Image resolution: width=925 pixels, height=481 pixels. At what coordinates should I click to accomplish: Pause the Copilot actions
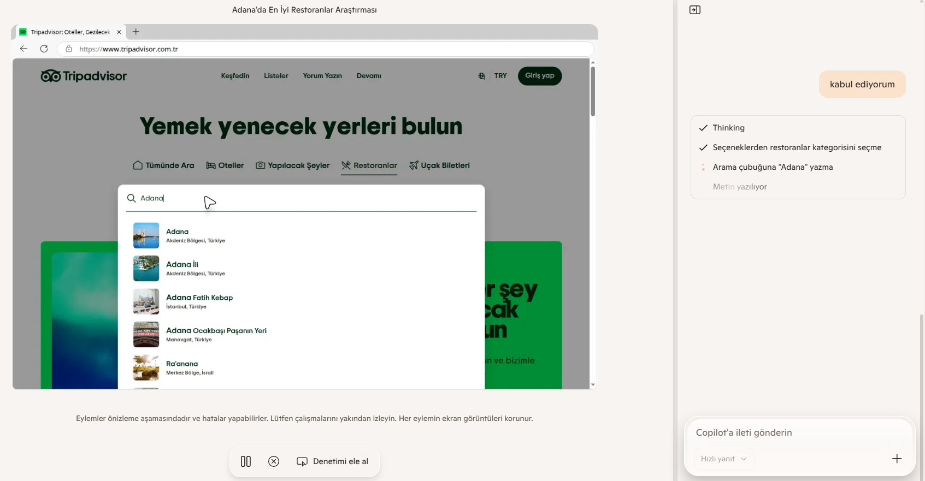[x=246, y=461]
